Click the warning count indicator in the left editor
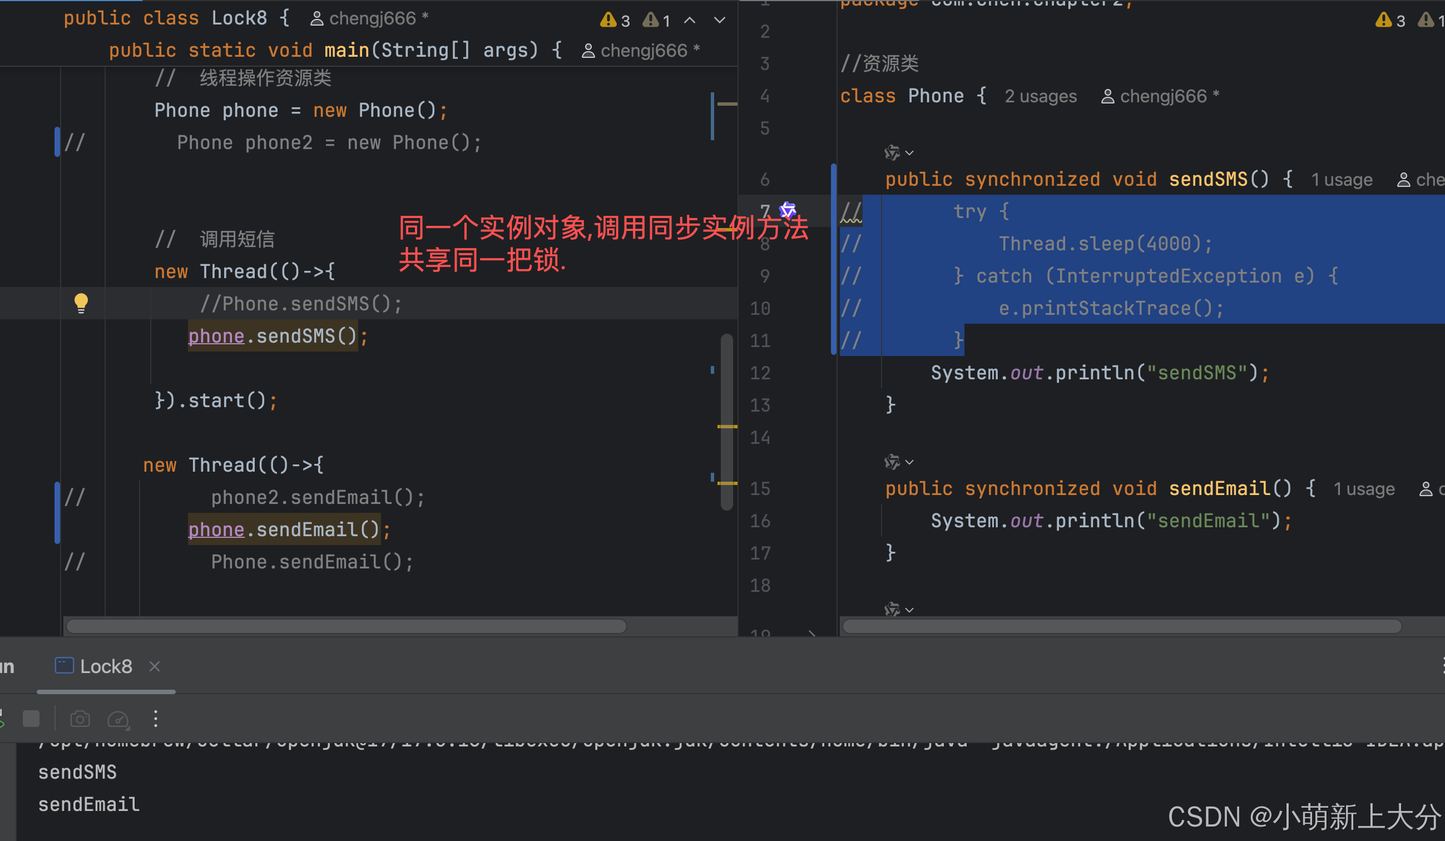Viewport: 1445px width, 841px height. (x=615, y=21)
